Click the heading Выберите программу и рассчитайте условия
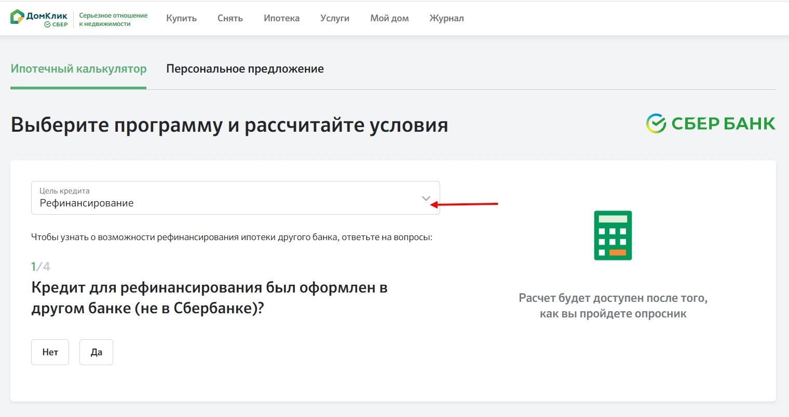Screen dimensions: 789x417 pos(229,125)
